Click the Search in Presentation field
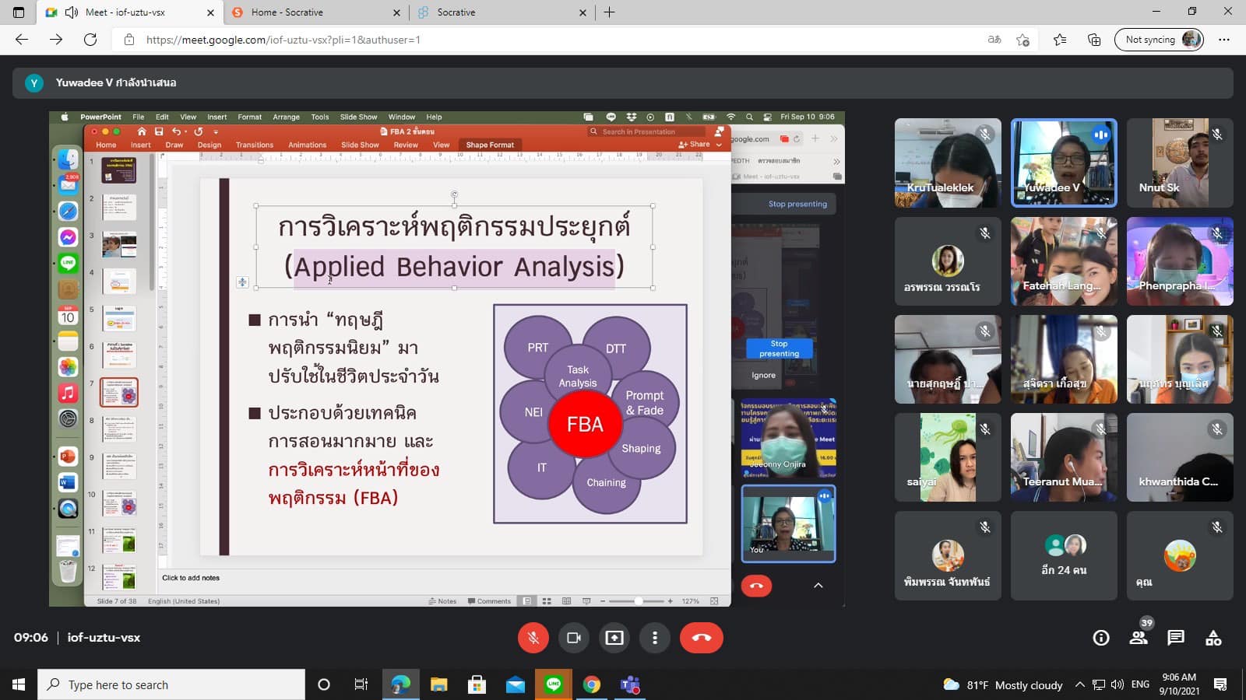This screenshot has width=1246, height=700. coord(646,131)
